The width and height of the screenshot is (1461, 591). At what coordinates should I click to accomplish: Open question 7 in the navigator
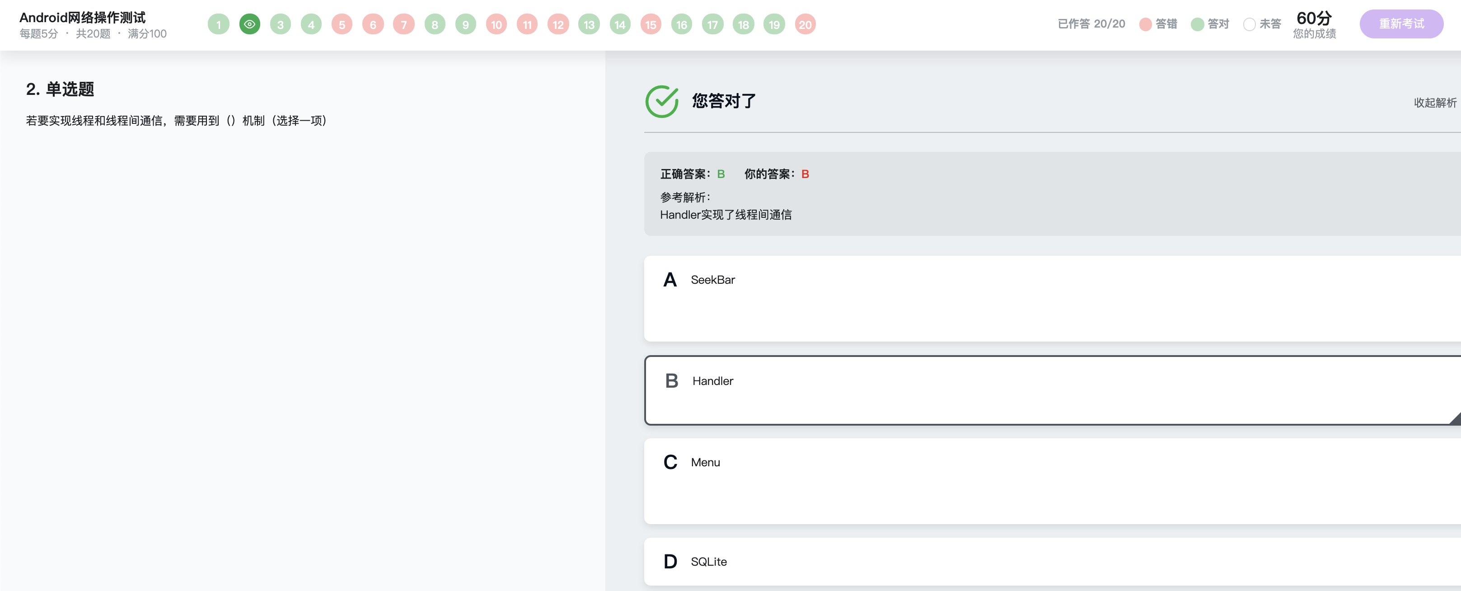(404, 24)
